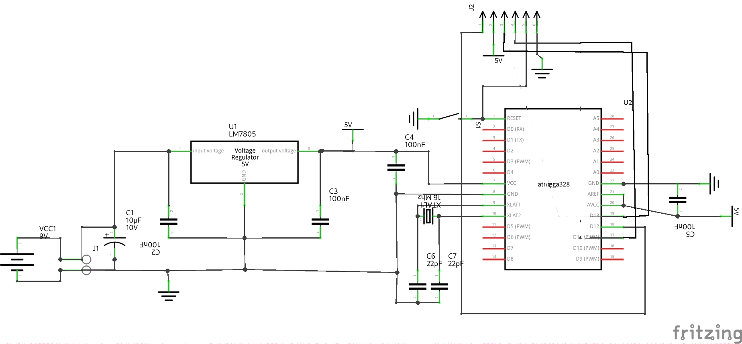Click the 'C3 100nF' label
This screenshot has height=344, width=742.
pyautogui.click(x=339, y=195)
